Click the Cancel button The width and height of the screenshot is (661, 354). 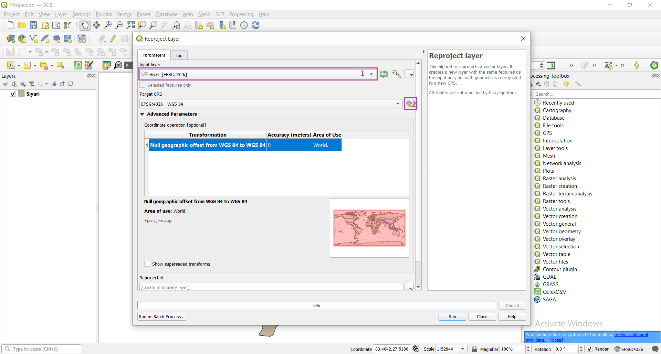tap(512, 305)
